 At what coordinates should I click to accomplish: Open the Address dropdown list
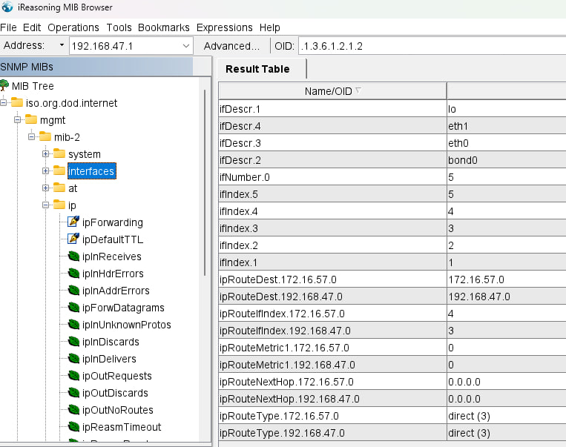click(x=186, y=46)
